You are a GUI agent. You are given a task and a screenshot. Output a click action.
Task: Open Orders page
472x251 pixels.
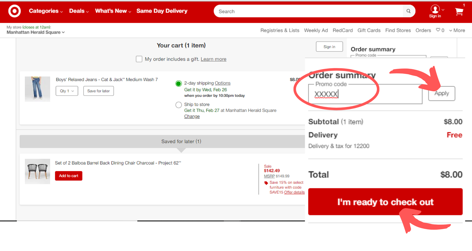tap(423, 30)
